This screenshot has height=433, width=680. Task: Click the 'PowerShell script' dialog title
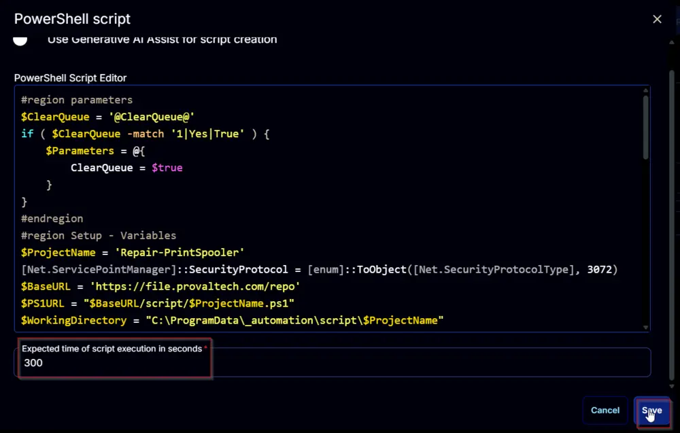(72, 19)
